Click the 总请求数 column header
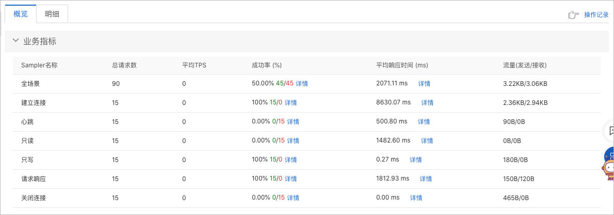Image resolution: width=614 pixels, height=215 pixels. tap(124, 65)
